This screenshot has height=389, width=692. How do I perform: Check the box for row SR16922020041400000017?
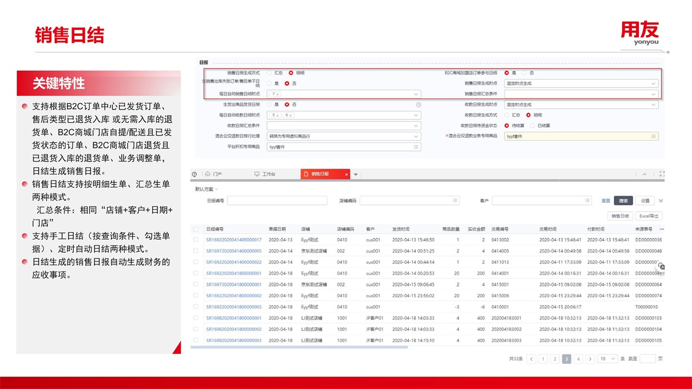click(x=196, y=240)
